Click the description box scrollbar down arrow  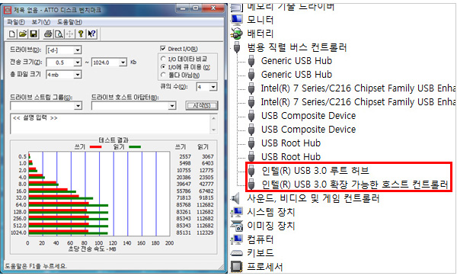(213, 130)
